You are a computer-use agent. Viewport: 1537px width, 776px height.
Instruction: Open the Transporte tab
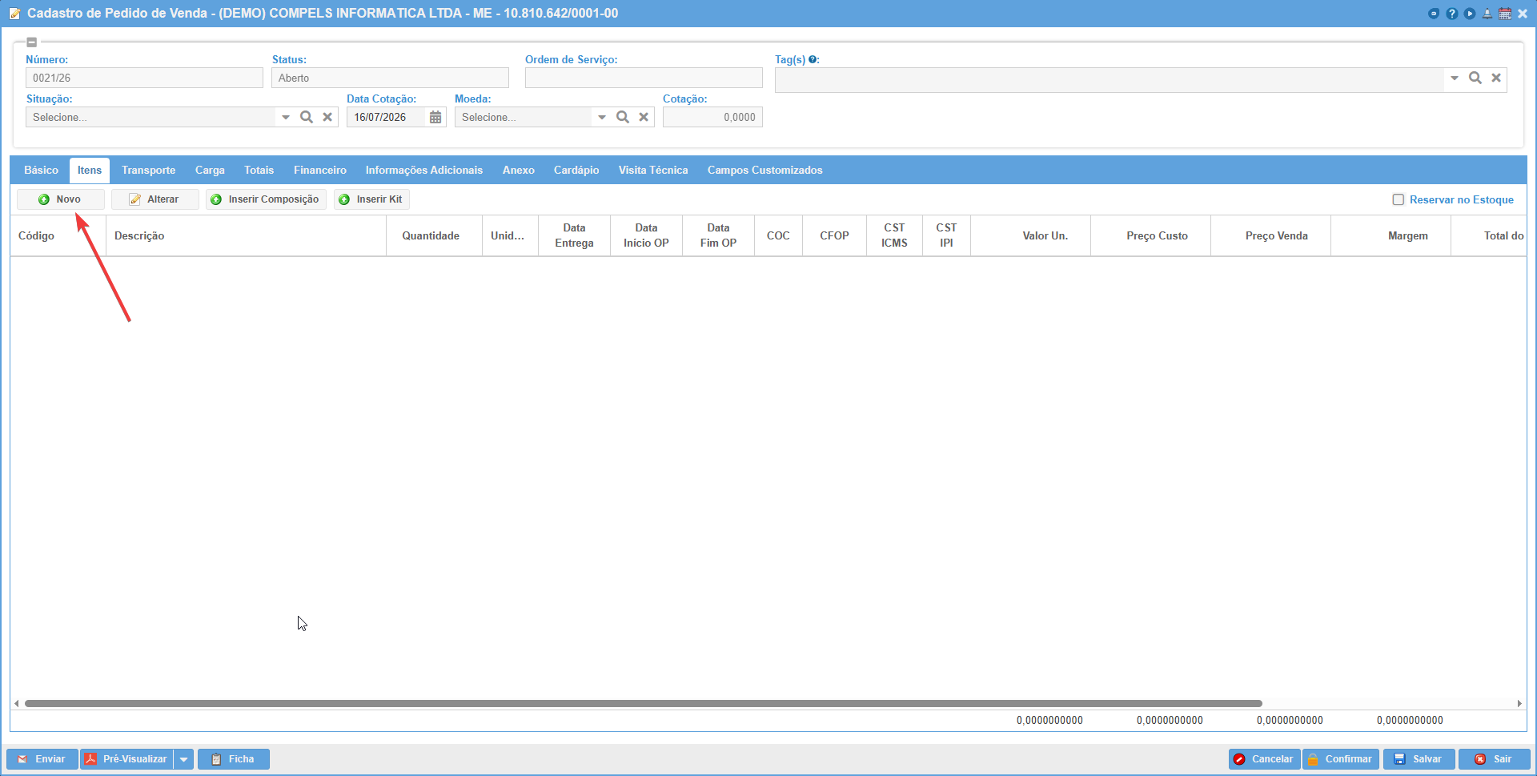pyautogui.click(x=148, y=170)
